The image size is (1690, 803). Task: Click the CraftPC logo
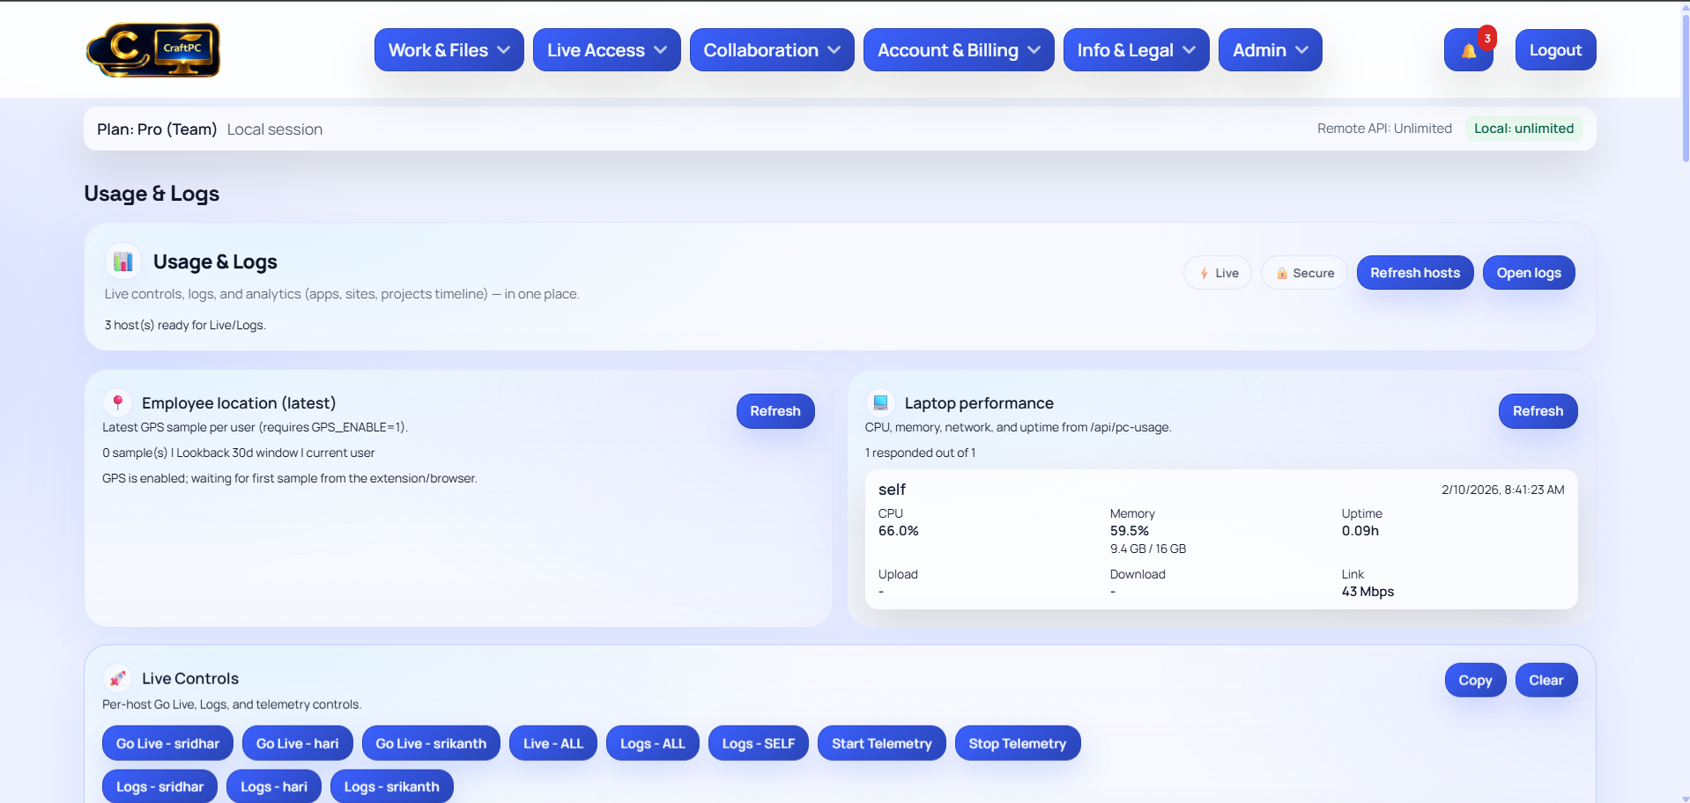pos(153,50)
